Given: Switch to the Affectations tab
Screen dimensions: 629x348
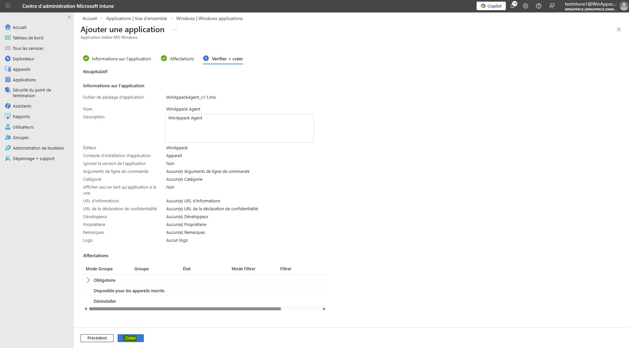Looking at the screenshot, I should pos(182,59).
